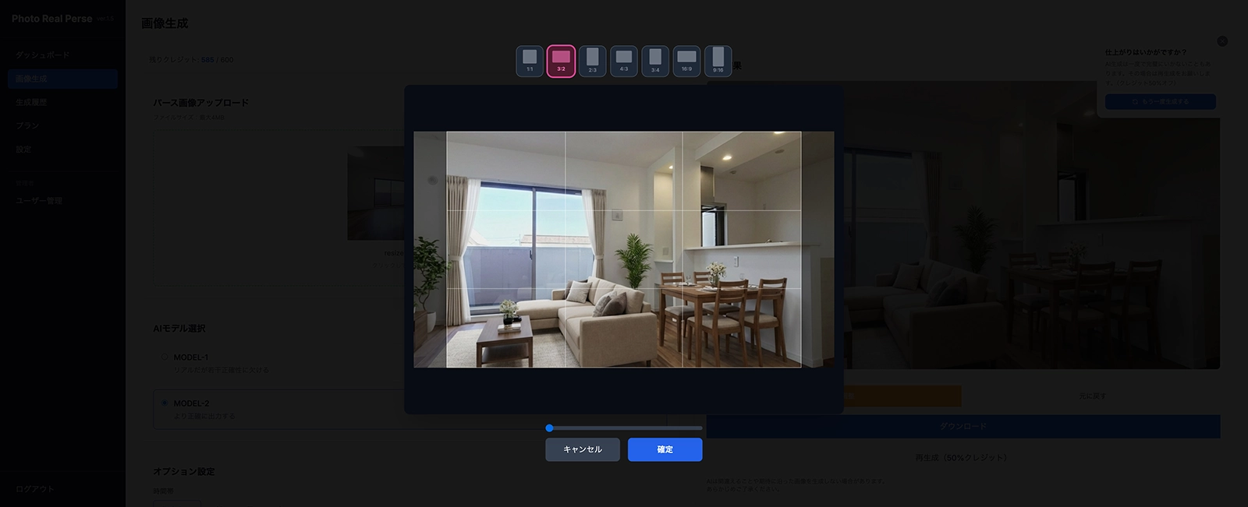
Task: Click the center of the crop grid
Action: pyautogui.click(x=624, y=249)
